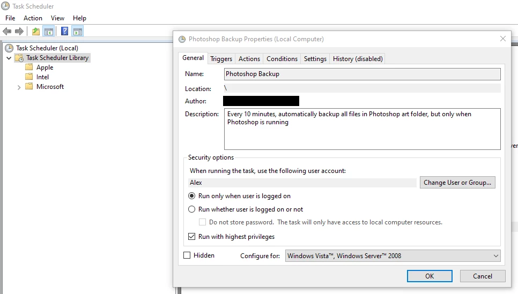This screenshot has height=294, width=518.
Task: Click the Cancel button
Action: click(483, 276)
